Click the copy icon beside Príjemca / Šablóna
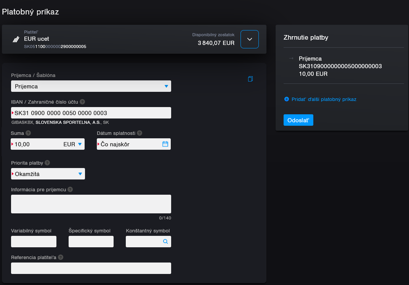Image resolution: width=409 pixels, height=285 pixels. [250, 79]
